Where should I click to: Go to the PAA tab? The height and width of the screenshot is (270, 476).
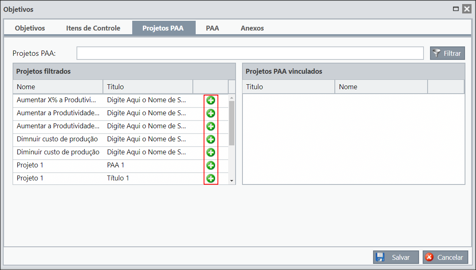212,28
